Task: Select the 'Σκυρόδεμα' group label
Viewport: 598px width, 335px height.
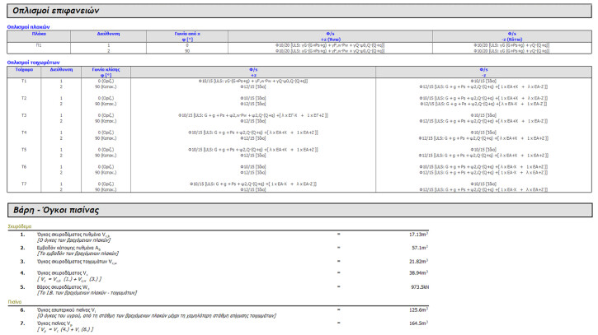Action: pos(20,225)
